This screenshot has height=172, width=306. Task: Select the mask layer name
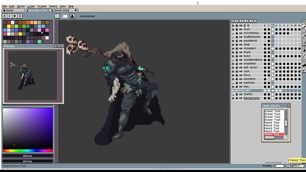pyautogui.click(x=247, y=52)
